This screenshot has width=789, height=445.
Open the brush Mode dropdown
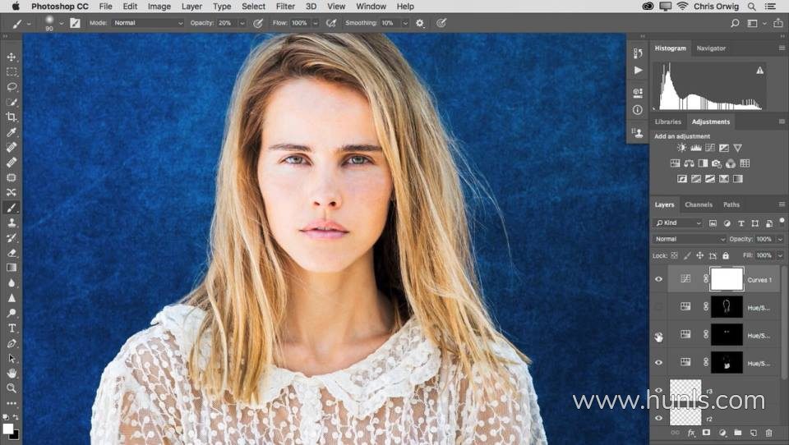tap(149, 23)
